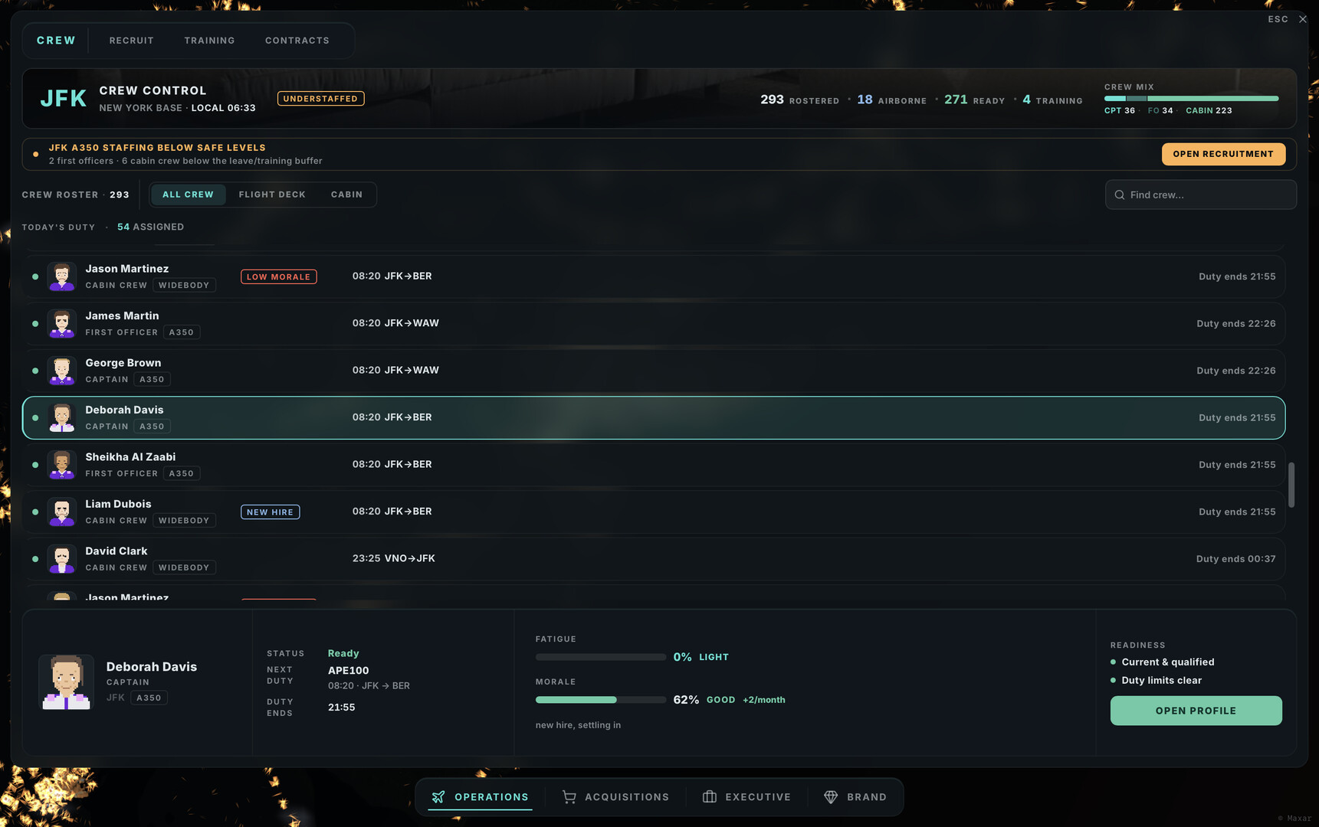Click the Morale progress bar
The width and height of the screenshot is (1319, 827).
600,700
